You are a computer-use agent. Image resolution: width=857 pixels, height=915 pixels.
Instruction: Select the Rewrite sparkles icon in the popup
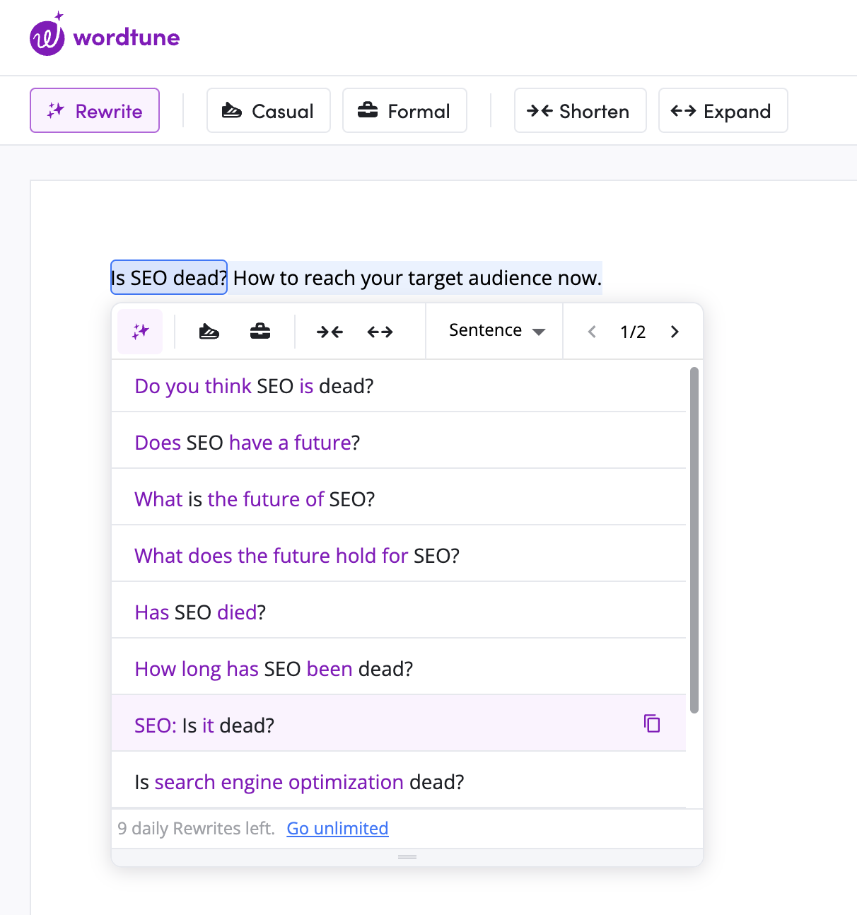click(x=139, y=331)
